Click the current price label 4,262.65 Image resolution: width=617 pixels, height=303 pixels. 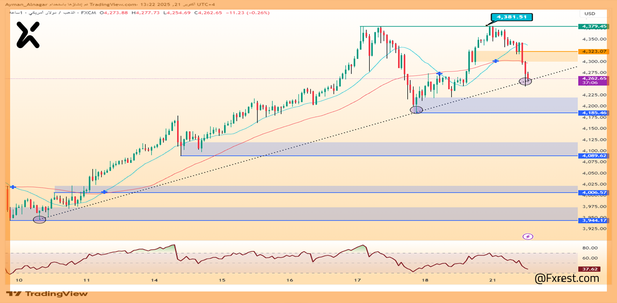tap(593, 78)
